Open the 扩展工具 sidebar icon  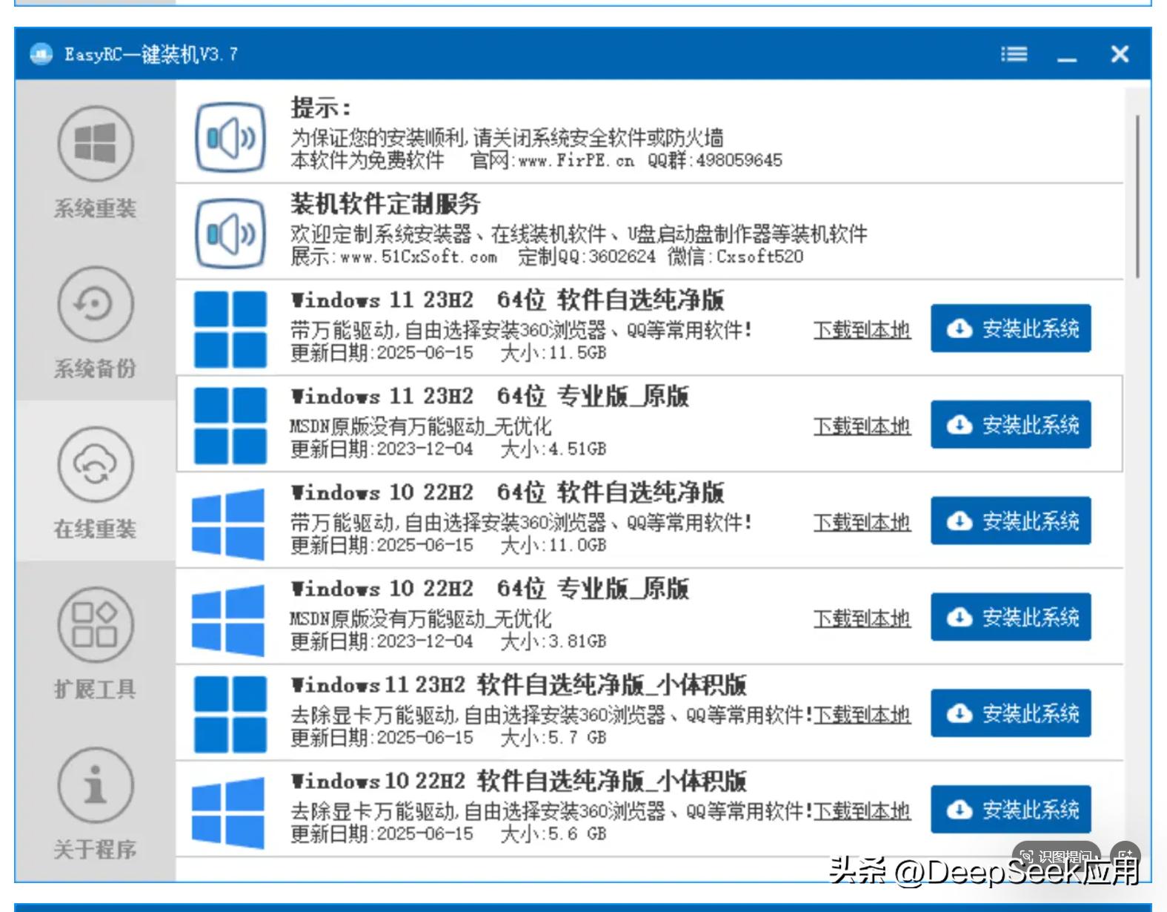pos(96,624)
